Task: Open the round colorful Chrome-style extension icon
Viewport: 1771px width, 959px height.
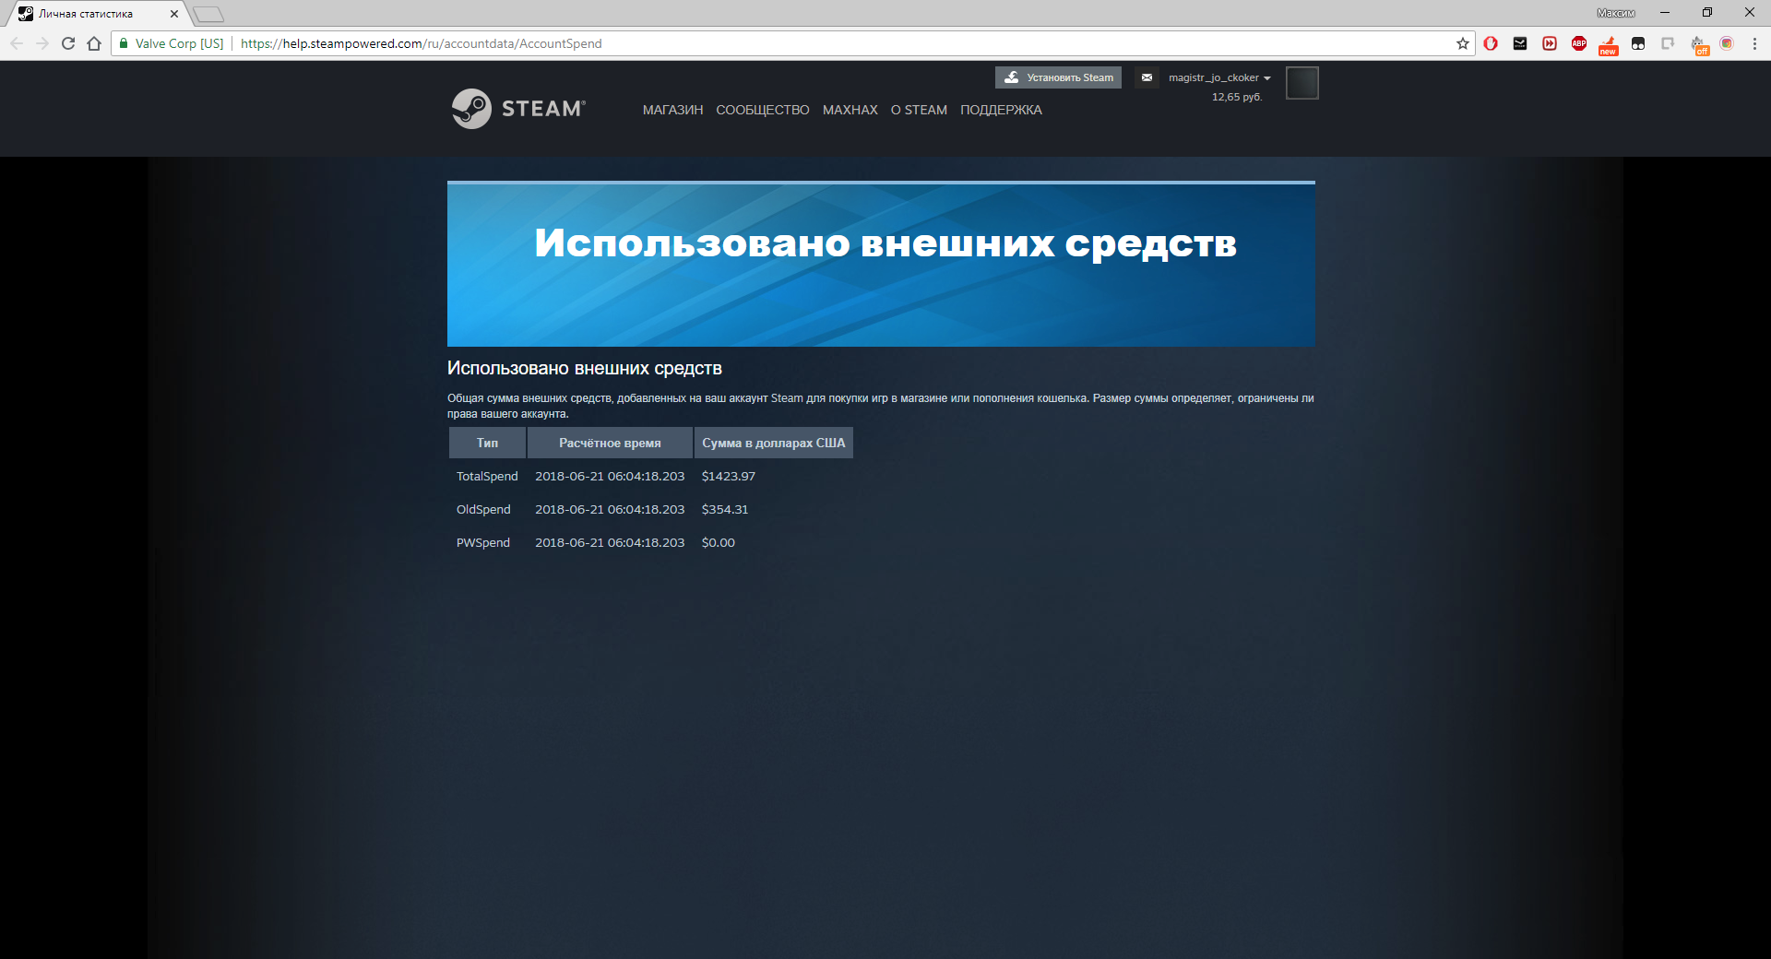Action: tap(1727, 43)
